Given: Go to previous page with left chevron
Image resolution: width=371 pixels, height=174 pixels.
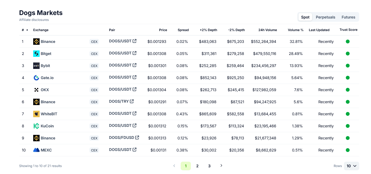Looking at the screenshot, I should [x=174, y=166].
